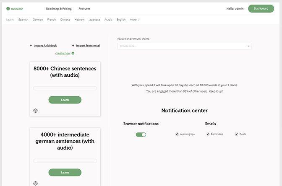Click the Avokado logo icon
This screenshot has width=282, height=186.
8,8
